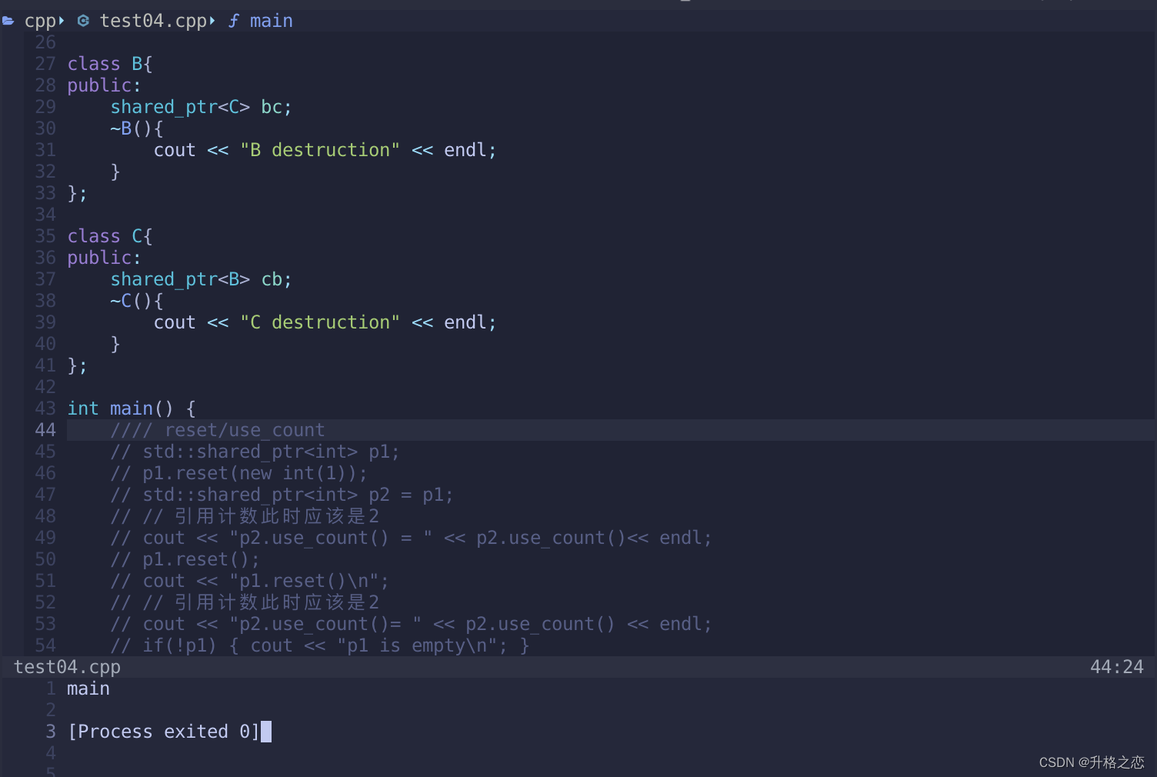Click 'shared_ptr<B> cb;' declaration

(201, 279)
